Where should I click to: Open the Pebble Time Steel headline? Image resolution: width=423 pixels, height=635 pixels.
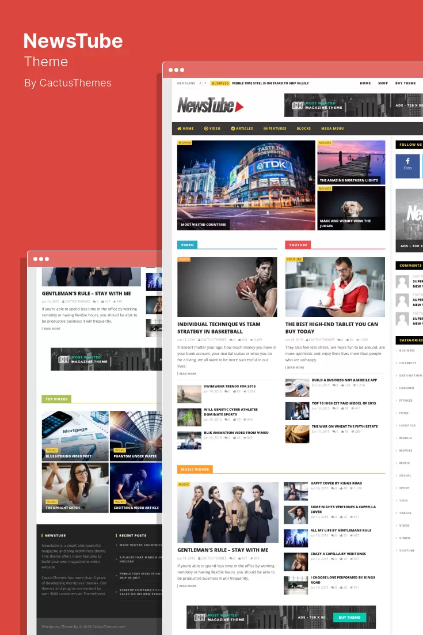coord(270,83)
